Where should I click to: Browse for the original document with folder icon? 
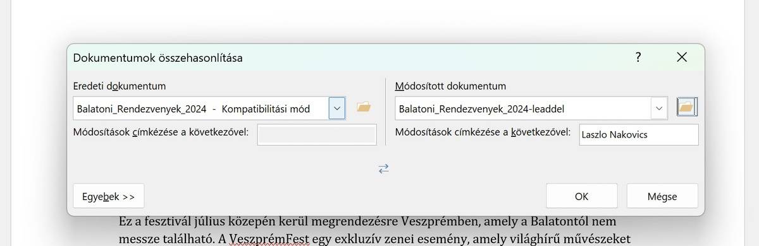(363, 108)
